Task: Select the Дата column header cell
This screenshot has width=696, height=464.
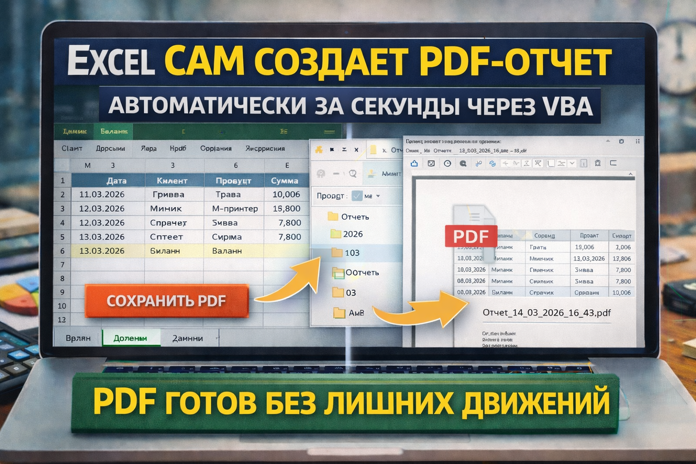Action: click(x=108, y=180)
